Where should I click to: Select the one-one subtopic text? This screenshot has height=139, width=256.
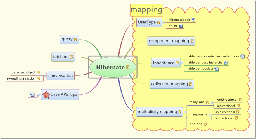point(196,124)
